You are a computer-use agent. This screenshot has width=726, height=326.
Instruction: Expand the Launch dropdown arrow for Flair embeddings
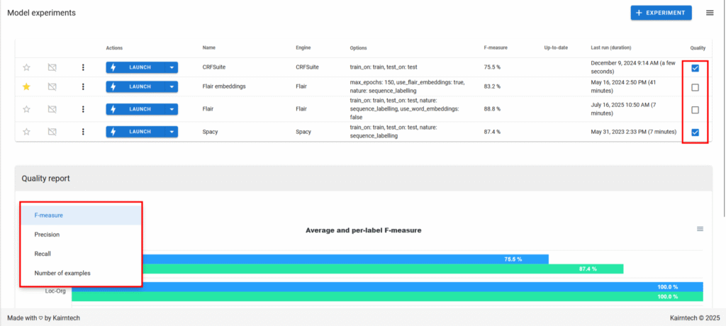point(171,86)
